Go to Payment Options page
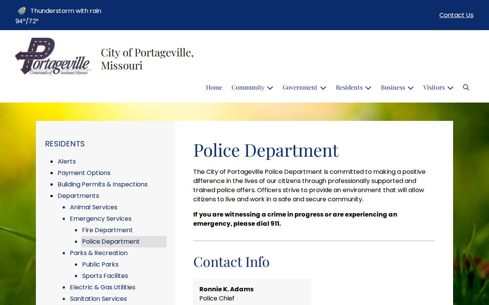The width and height of the screenshot is (489, 305). [x=84, y=173]
